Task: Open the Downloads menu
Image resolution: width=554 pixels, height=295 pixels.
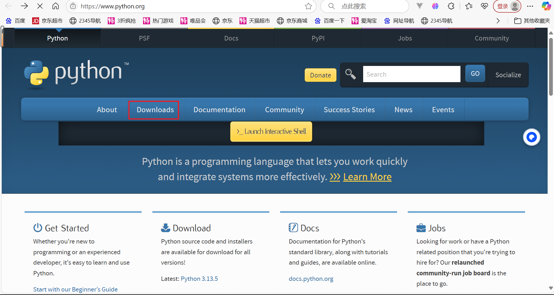Action: point(155,110)
